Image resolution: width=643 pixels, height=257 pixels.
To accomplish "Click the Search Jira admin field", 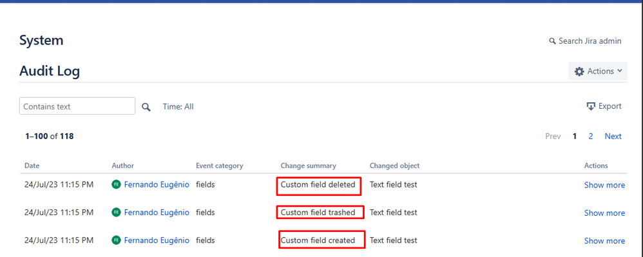I will (x=585, y=41).
